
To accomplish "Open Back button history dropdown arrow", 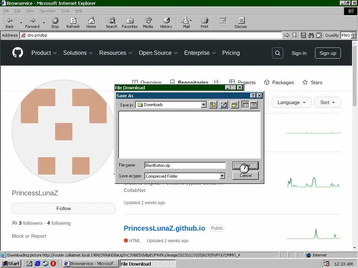I will 21,23.
